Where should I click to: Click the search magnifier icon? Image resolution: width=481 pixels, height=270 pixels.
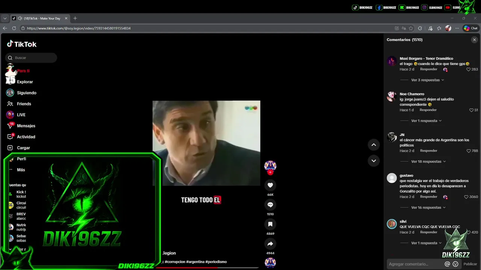click(10, 58)
